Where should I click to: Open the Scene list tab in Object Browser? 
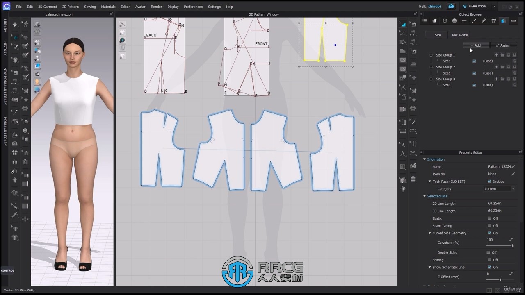coord(425,21)
